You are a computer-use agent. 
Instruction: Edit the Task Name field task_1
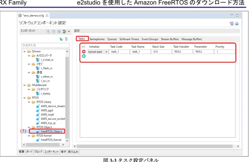pyautogui.click(x=140, y=52)
